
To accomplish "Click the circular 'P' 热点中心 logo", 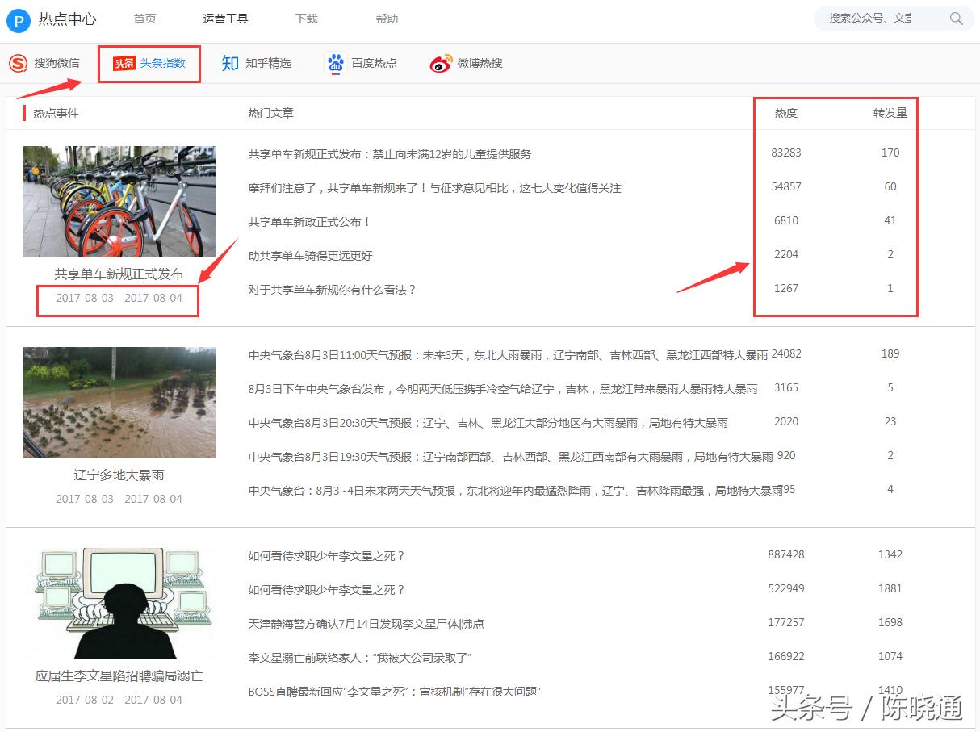I will click(x=18, y=19).
